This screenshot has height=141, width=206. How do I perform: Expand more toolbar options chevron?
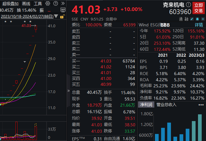pos(63,3)
